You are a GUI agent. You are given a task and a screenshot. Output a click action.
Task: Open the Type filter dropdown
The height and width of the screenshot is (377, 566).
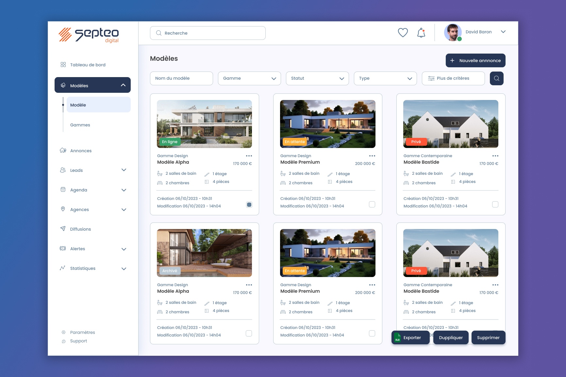385,78
